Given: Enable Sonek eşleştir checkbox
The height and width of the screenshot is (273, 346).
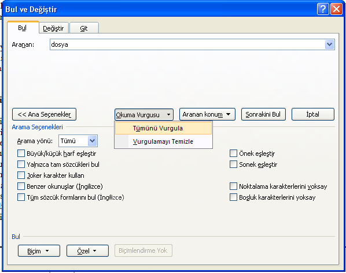Looking at the screenshot, I should tap(233, 164).
